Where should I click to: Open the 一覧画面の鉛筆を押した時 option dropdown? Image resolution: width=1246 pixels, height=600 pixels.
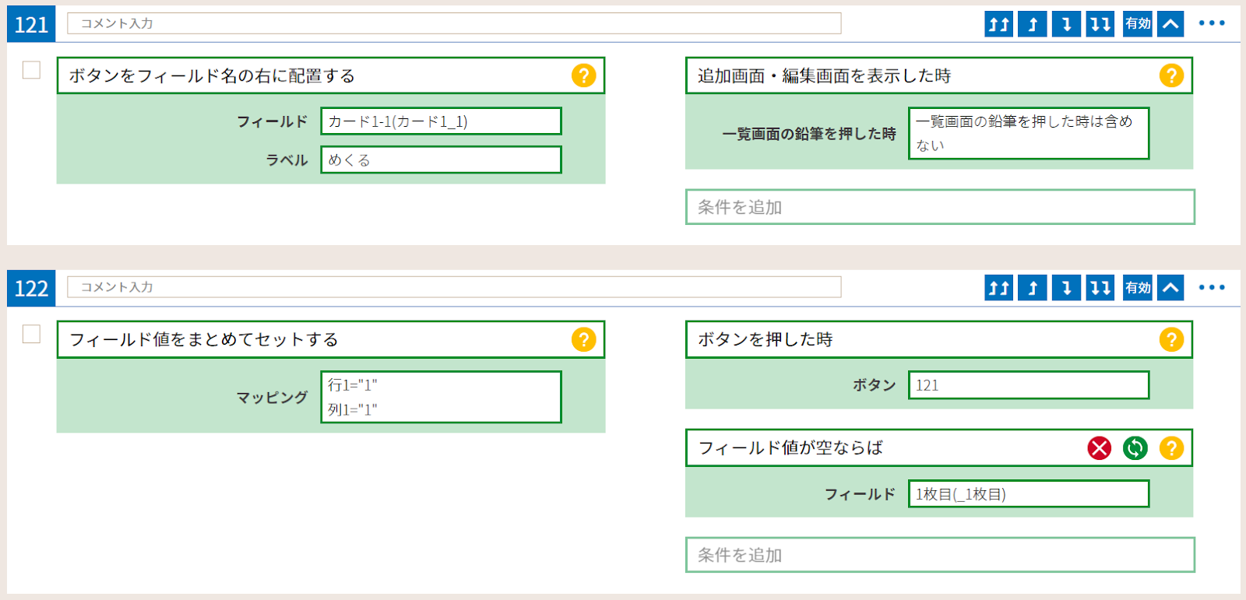1029,133
